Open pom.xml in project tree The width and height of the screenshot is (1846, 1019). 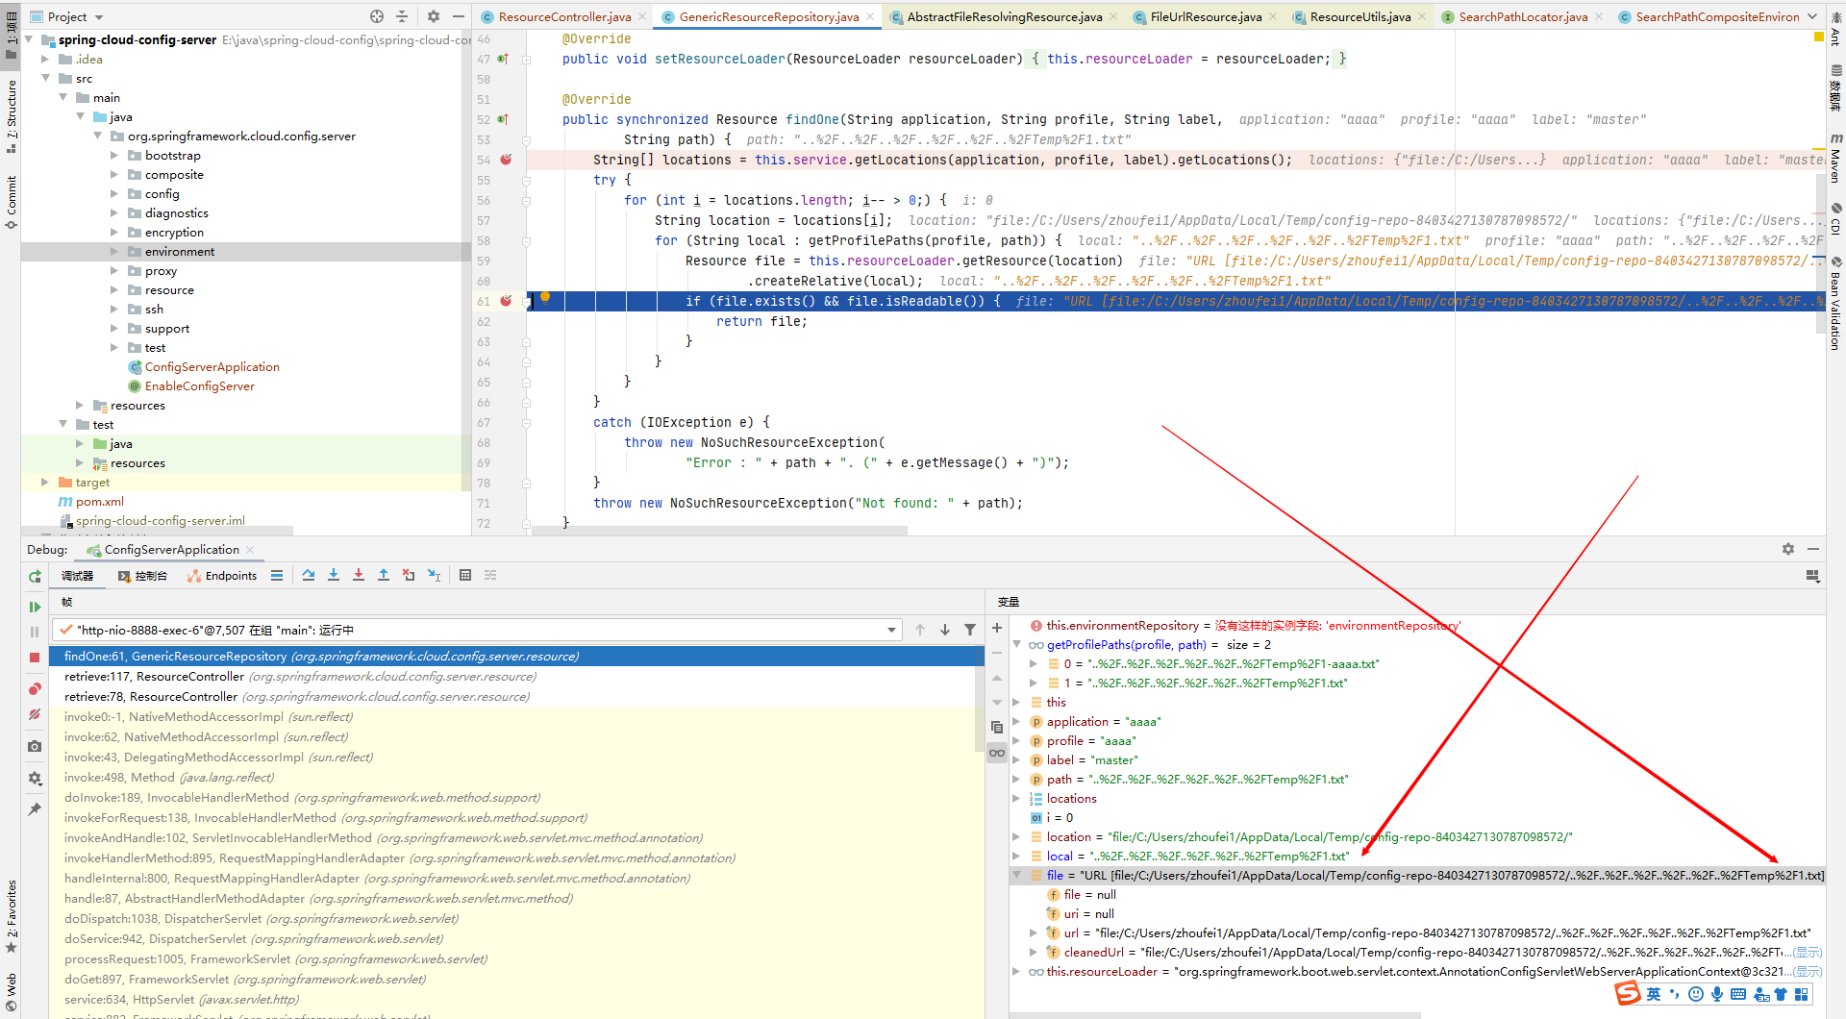click(100, 502)
